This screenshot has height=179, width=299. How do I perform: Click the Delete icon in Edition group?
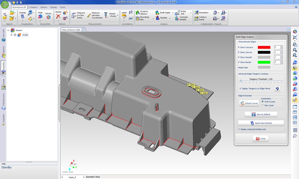[x=58, y=17]
